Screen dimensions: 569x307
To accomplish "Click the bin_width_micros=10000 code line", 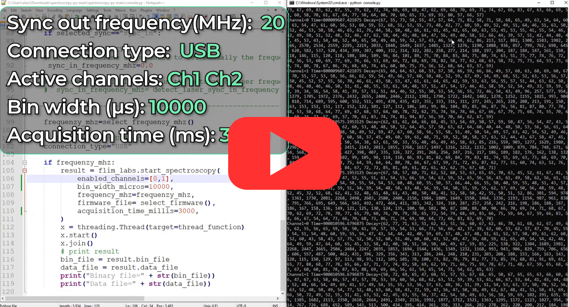I will [125, 187].
